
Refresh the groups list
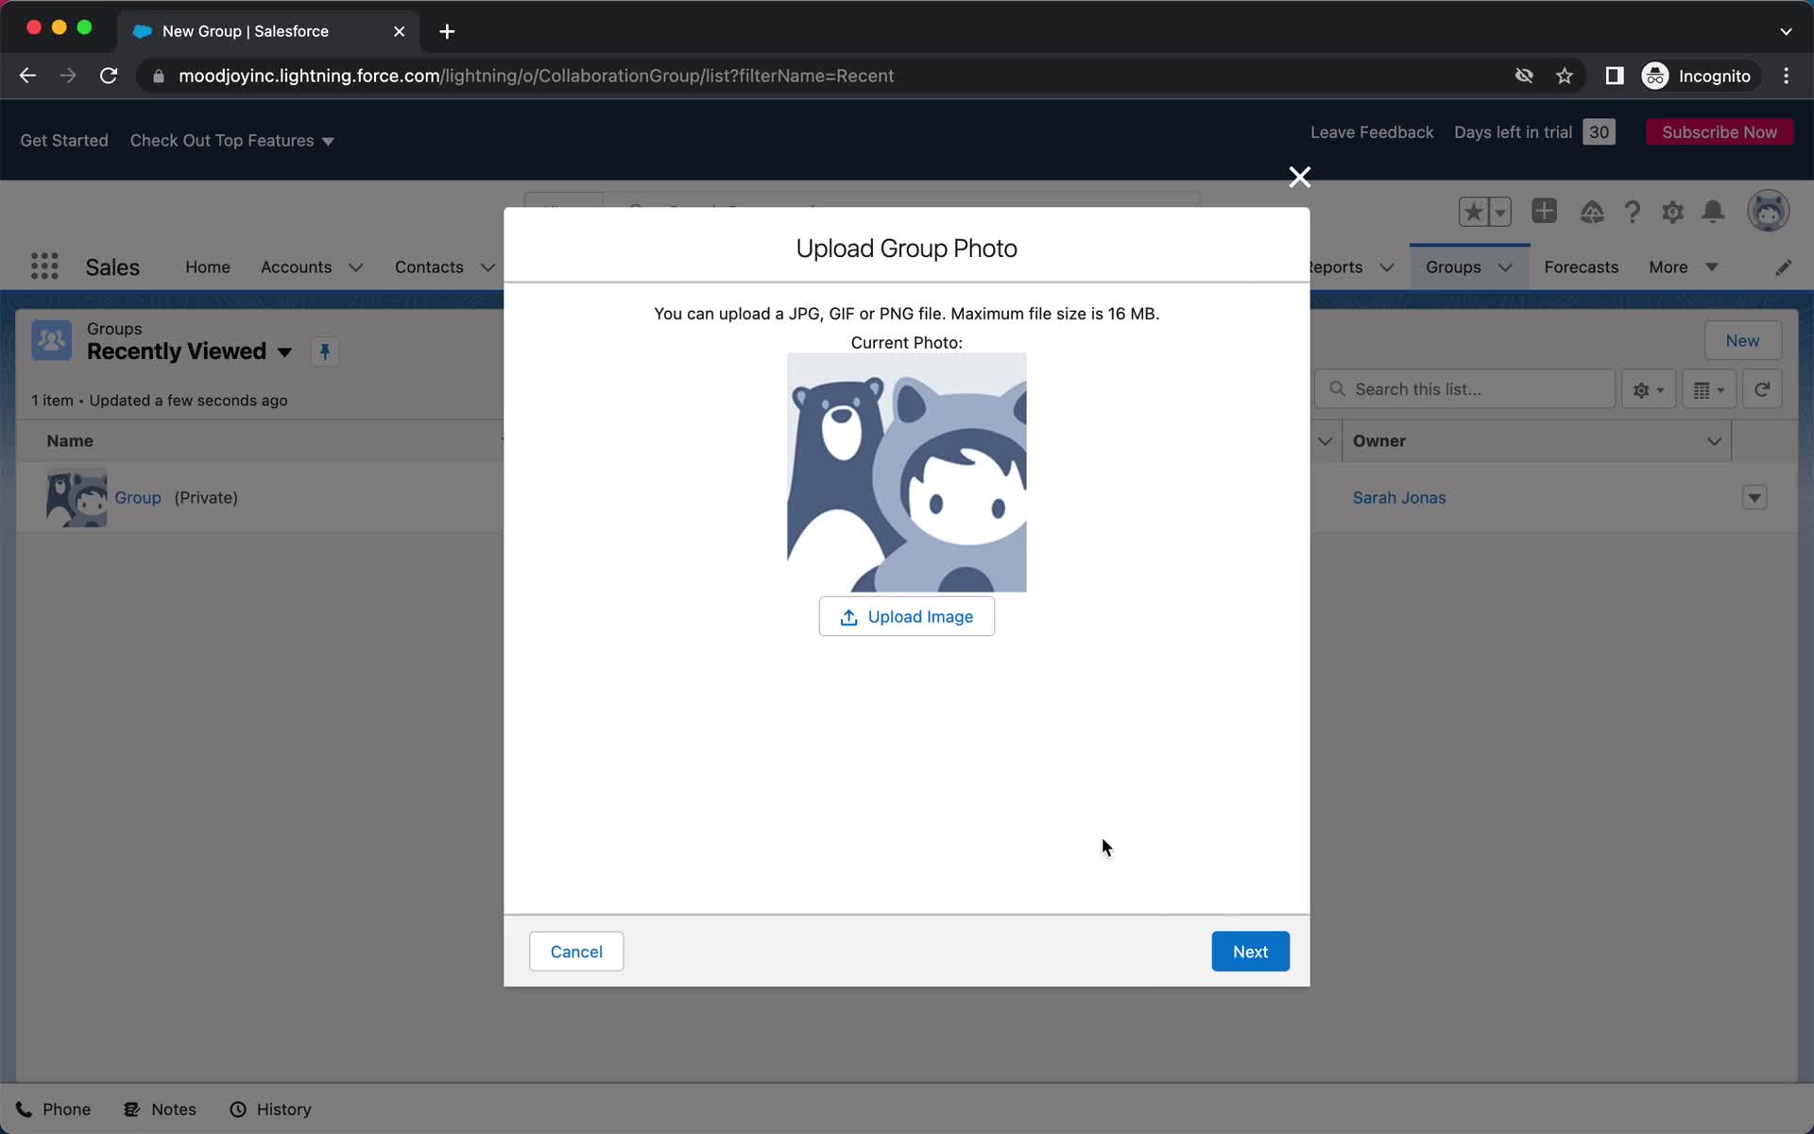point(1762,389)
